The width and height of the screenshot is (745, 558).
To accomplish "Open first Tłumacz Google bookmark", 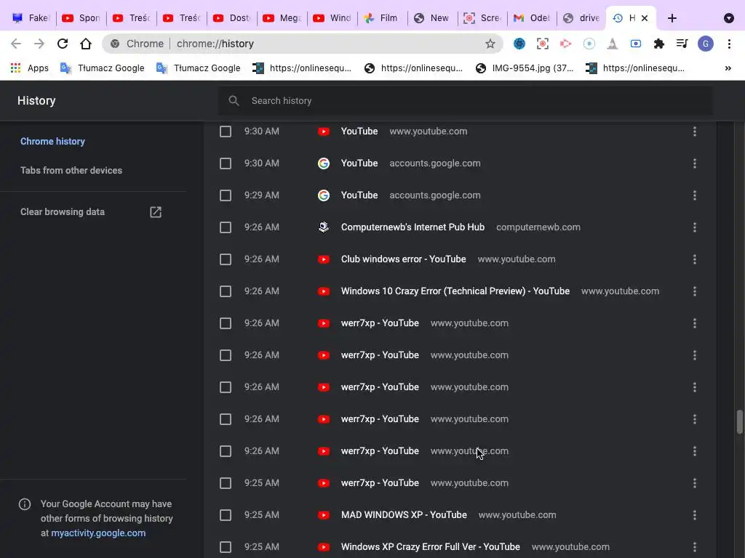I will coord(102,68).
